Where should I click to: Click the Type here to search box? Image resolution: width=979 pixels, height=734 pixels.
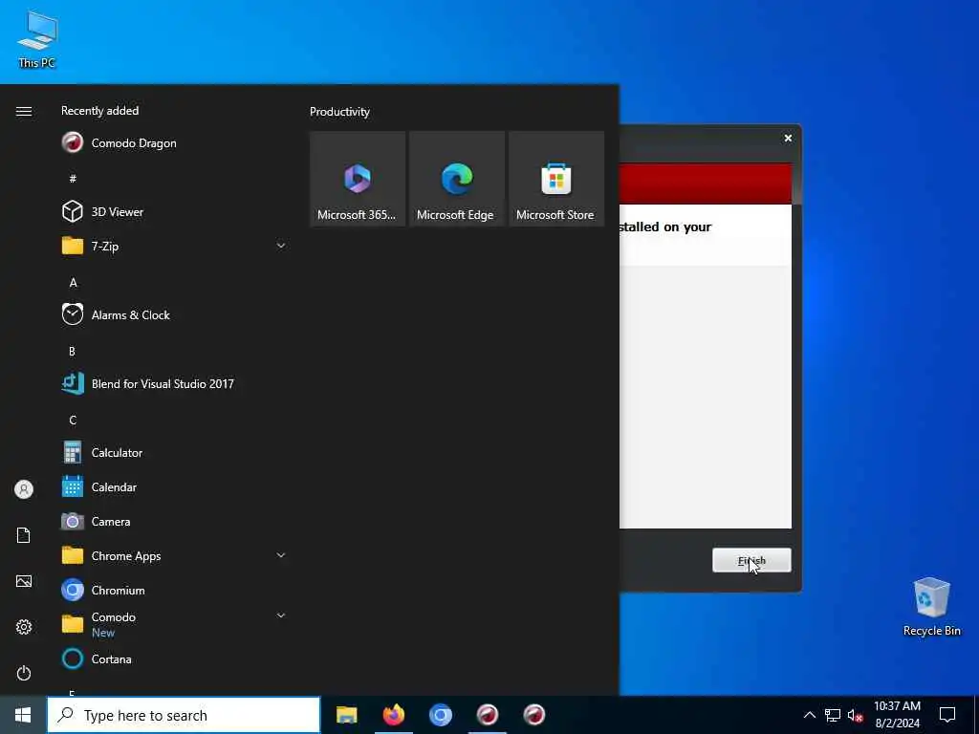(x=184, y=715)
